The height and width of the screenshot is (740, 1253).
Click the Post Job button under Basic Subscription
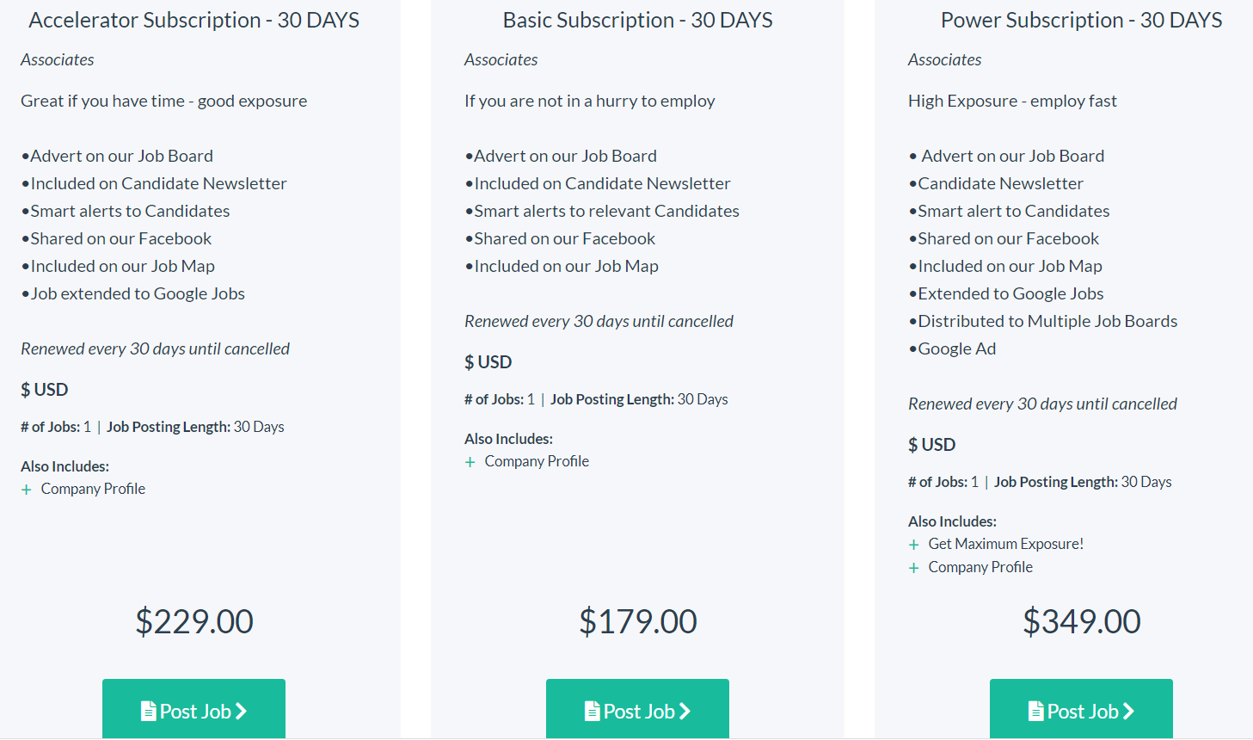pos(637,708)
